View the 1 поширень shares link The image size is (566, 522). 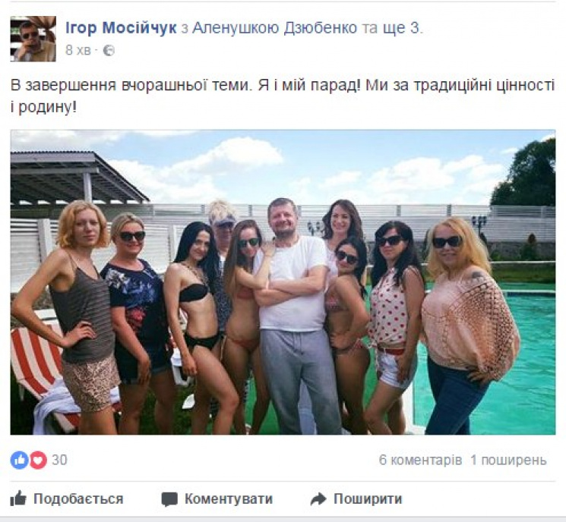[x=508, y=461]
